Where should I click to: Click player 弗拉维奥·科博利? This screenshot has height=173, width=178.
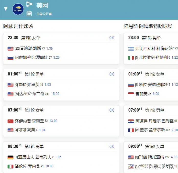pos(153,58)
